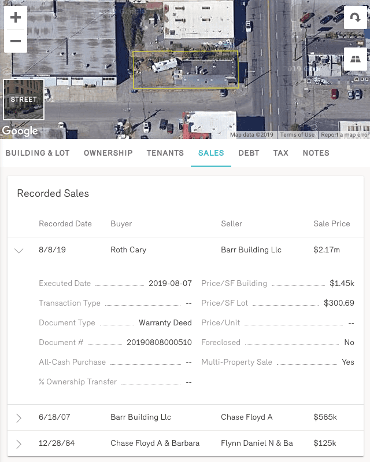The width and height of the screenshot is (370, 462).
Task: Zoom in on the map
Action: tap(16, 17)
